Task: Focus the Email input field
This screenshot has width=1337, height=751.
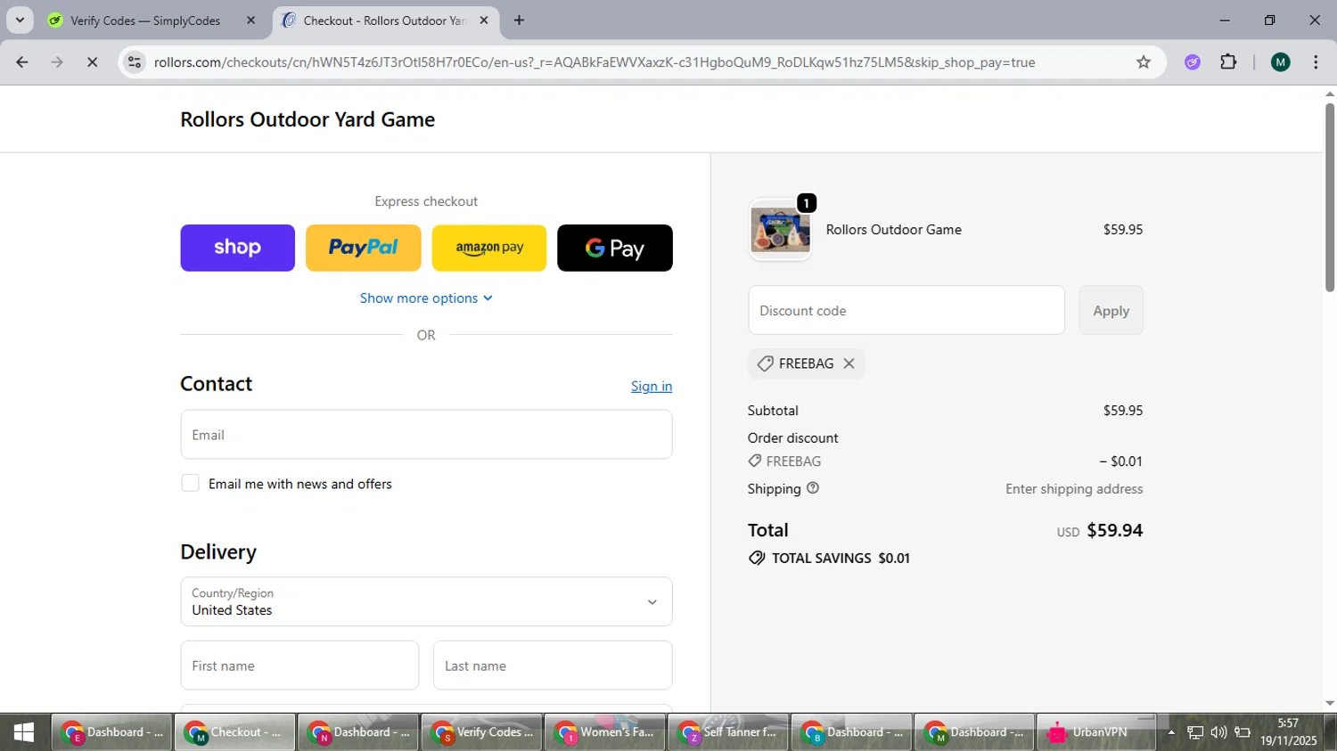Action: [x=426, y=435]
